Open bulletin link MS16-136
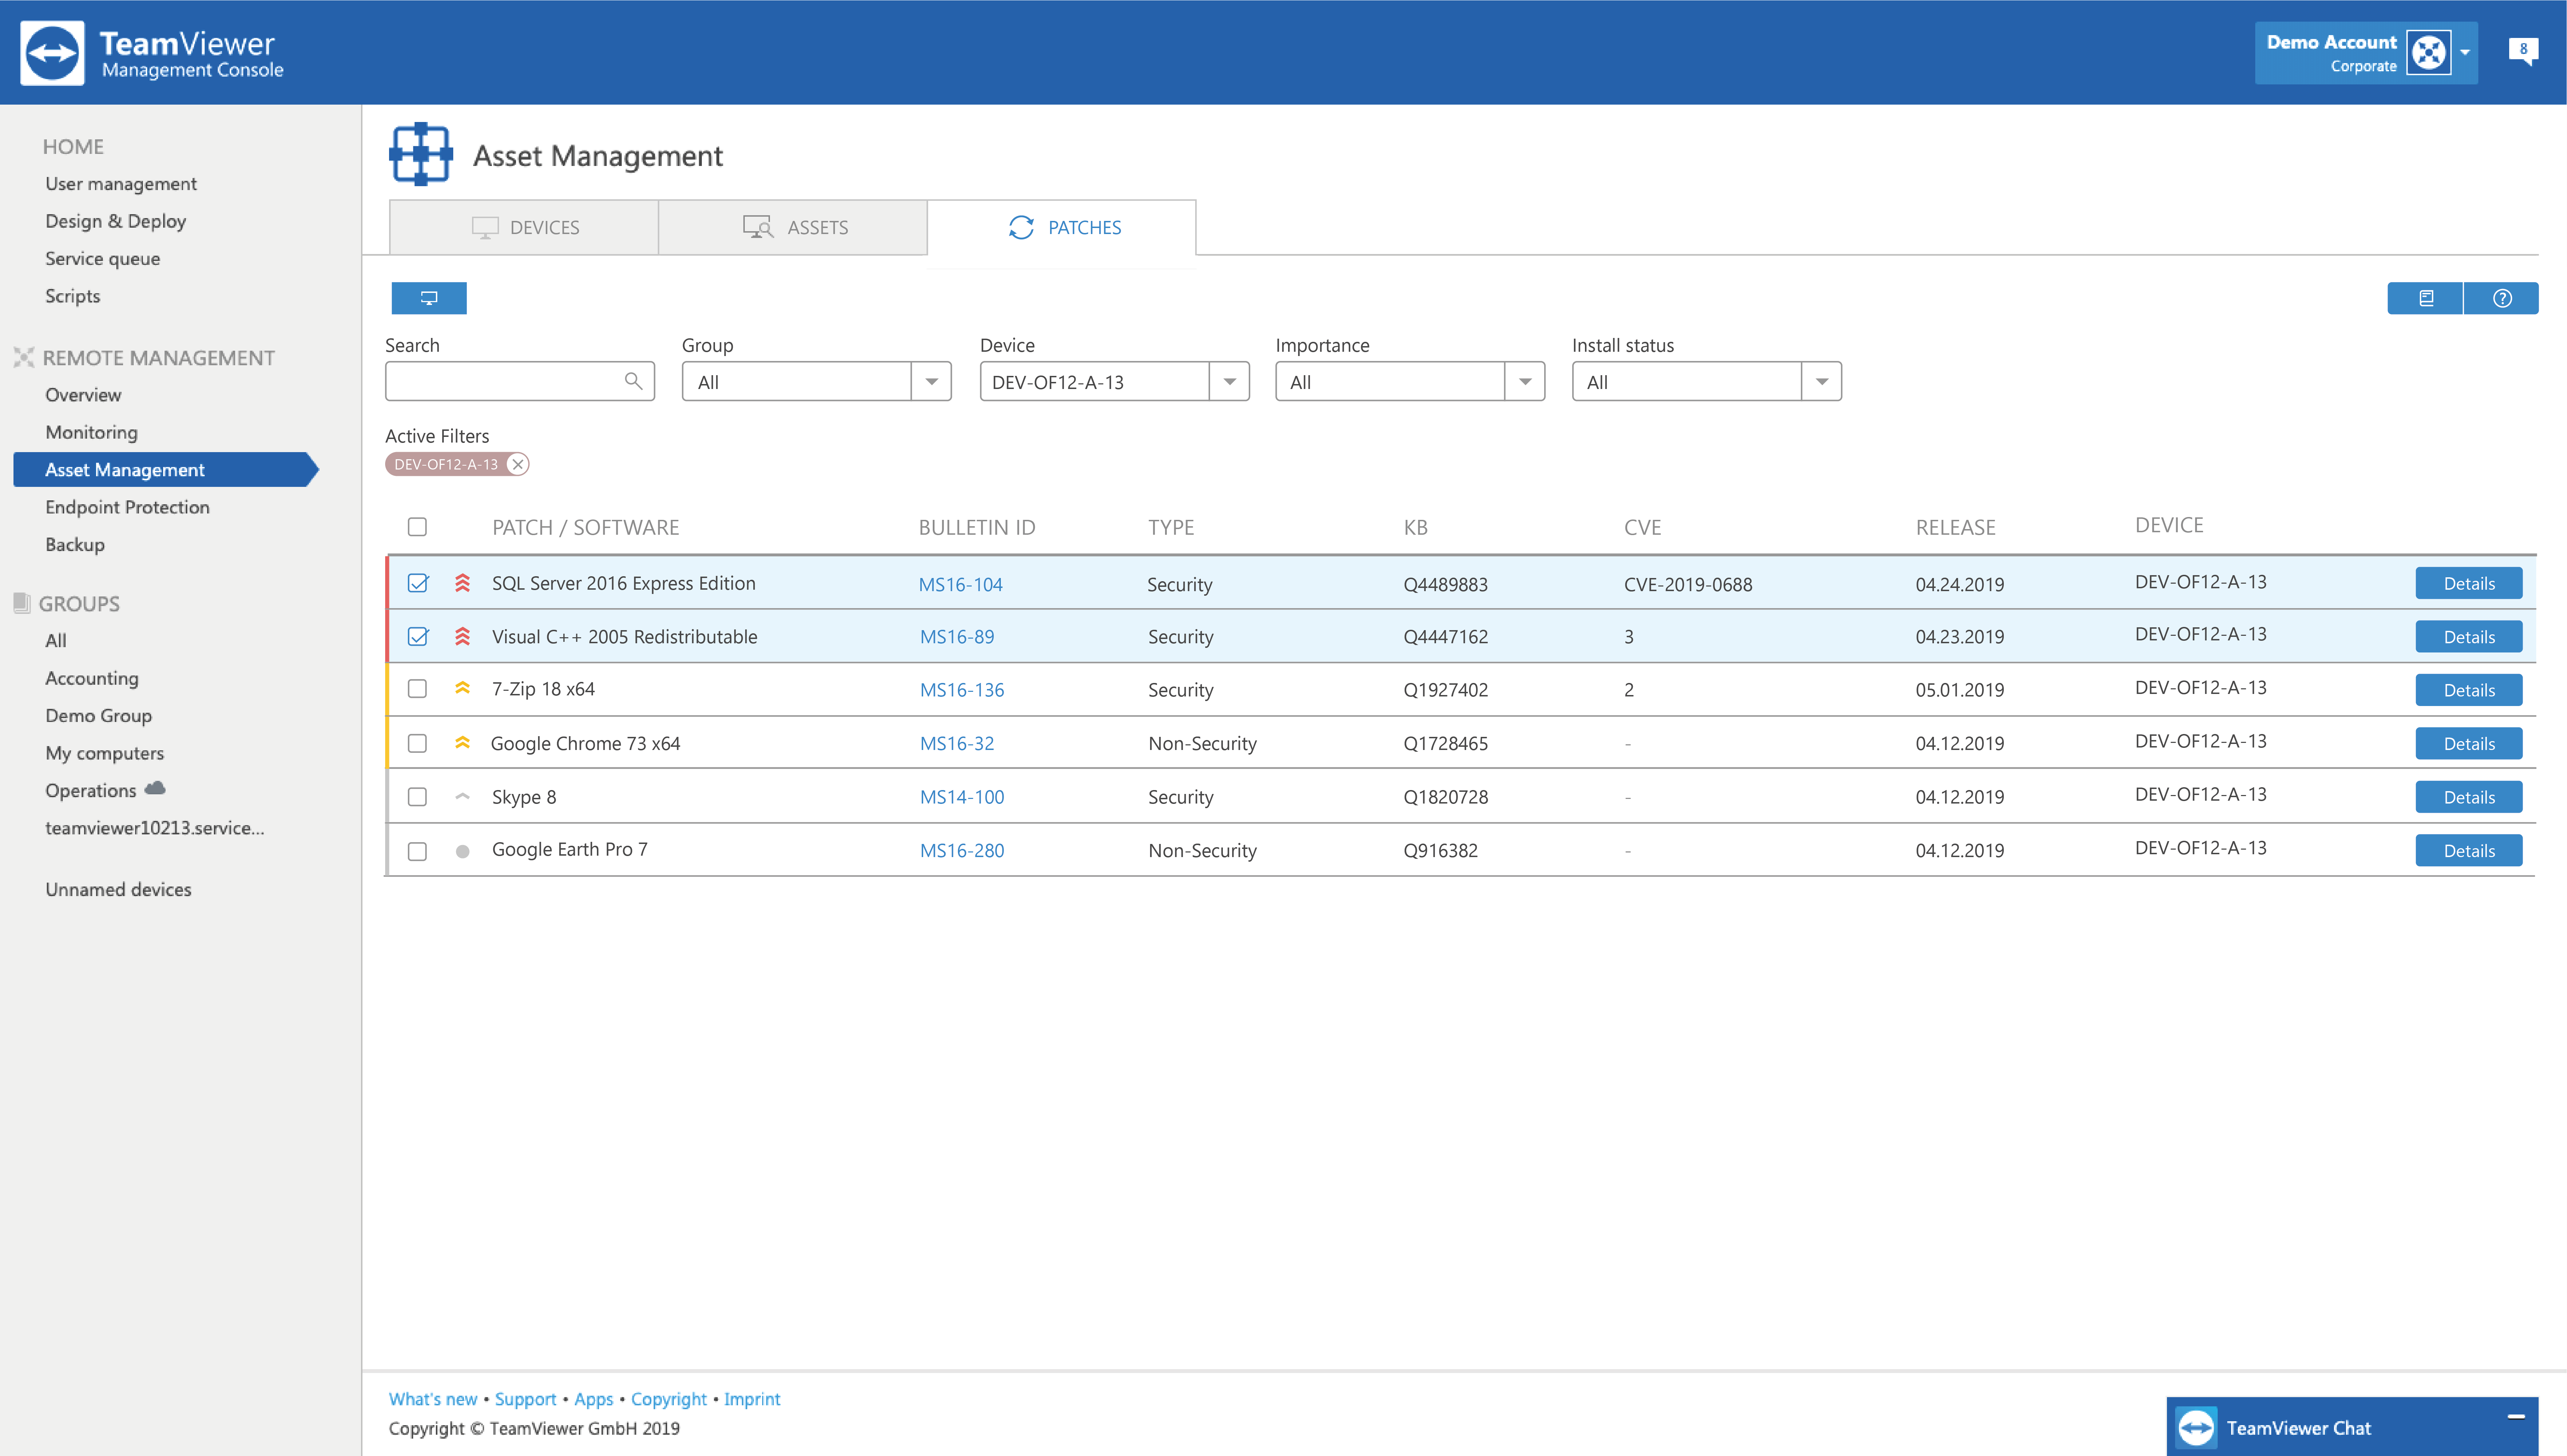 click(962, 690)
